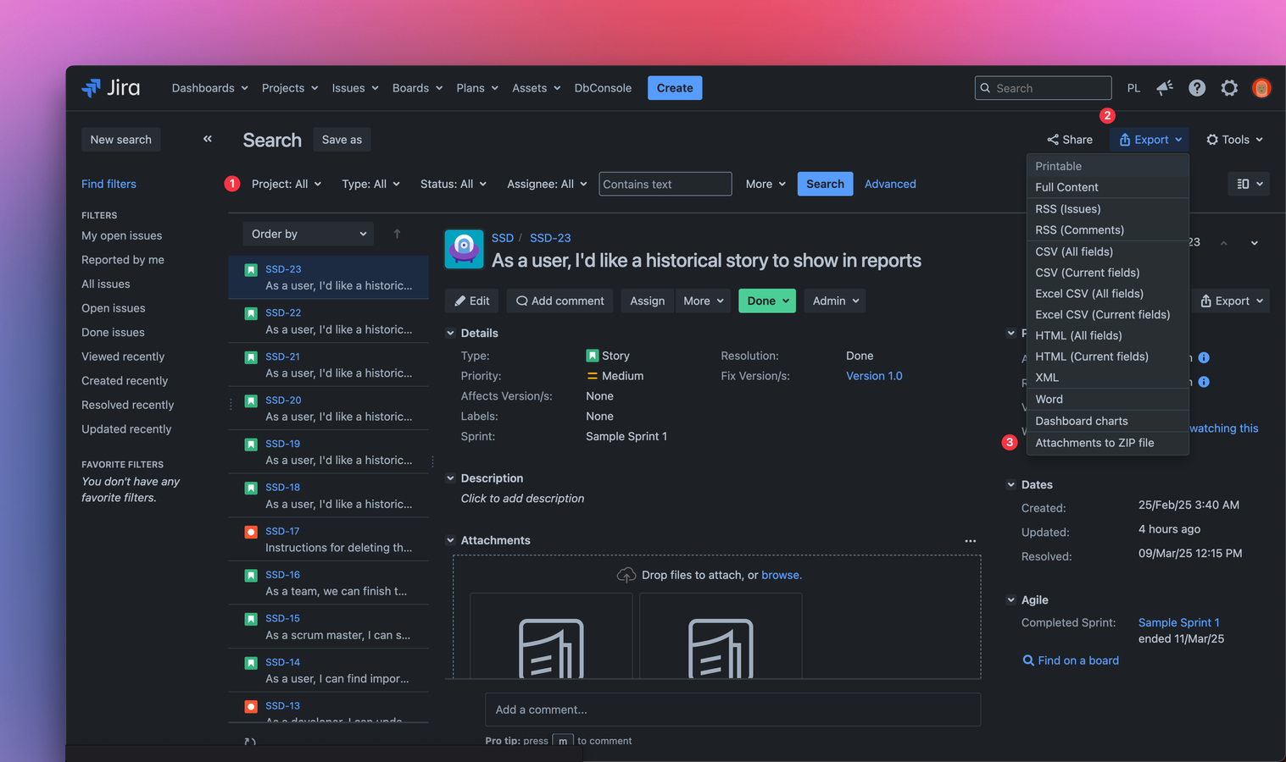Click the Save as button
The image size is (1286, 762).
pos(342,140)
